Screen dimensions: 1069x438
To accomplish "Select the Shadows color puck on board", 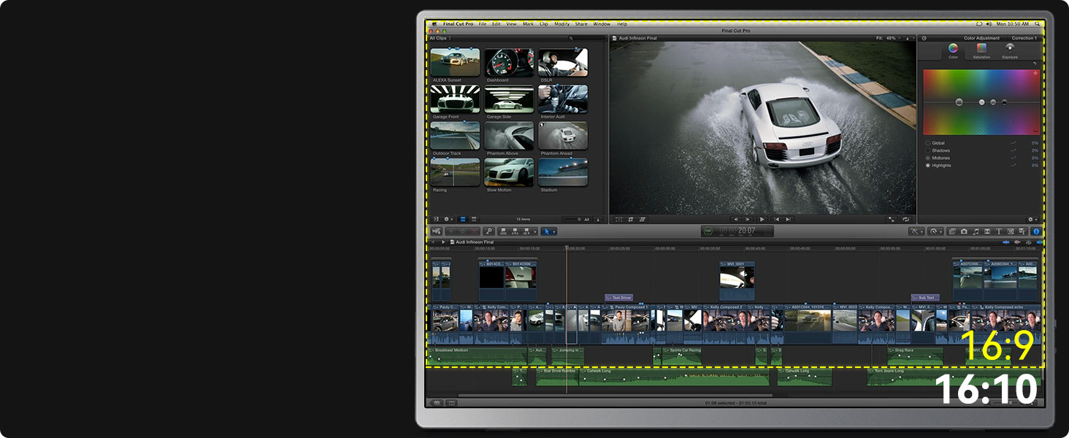I will [1004, 102].
